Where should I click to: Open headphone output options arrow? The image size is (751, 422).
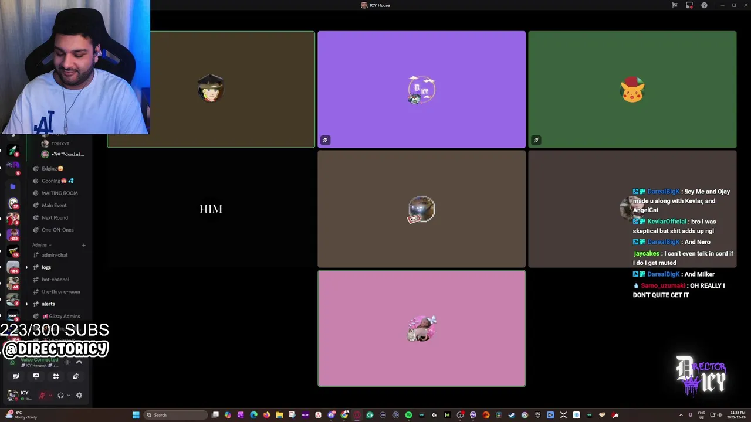click(69, 395)
